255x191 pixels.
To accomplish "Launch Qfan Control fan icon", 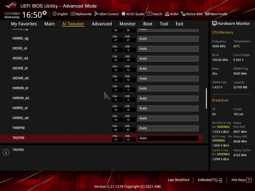I will pyautogui.click(x=96, y=14).
